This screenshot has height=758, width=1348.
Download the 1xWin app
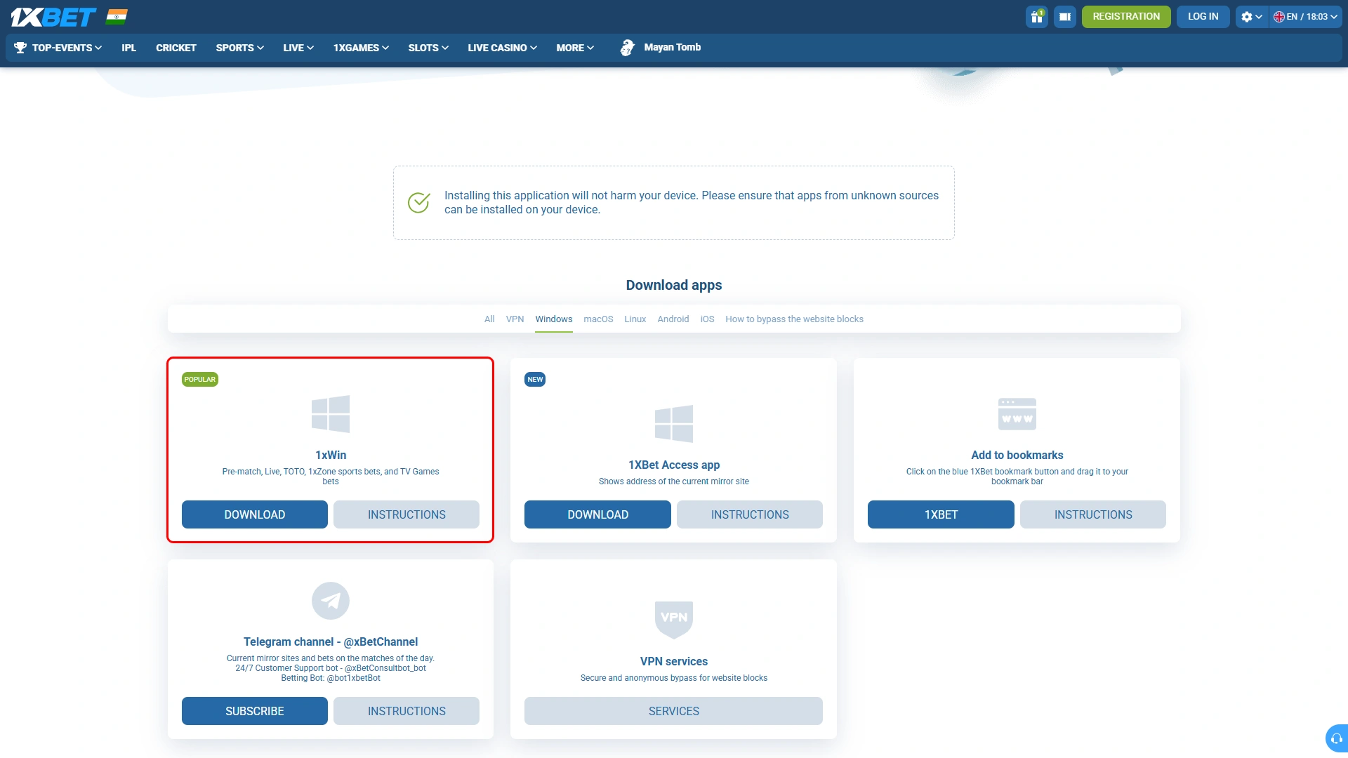pos(255,514)
